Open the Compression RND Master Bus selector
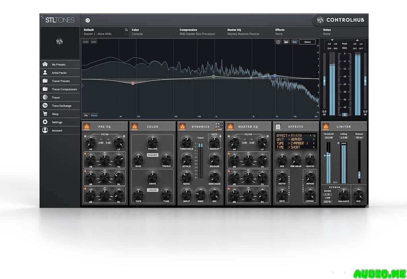The height and width of the screenshot is (279, 407). [201, 32]
